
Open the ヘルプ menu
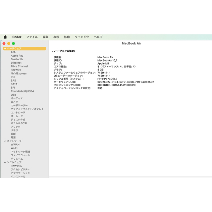(98, 37)
